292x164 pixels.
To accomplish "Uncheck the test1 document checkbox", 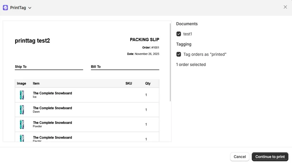I will (178, 34).
